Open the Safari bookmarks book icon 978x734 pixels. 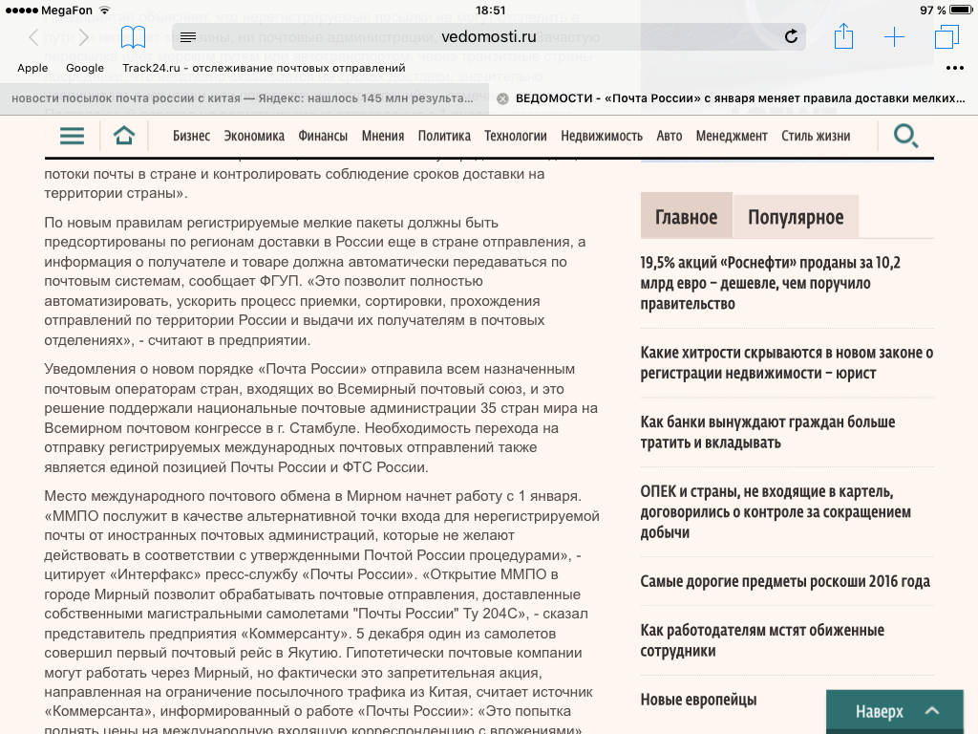click(133, 37)
